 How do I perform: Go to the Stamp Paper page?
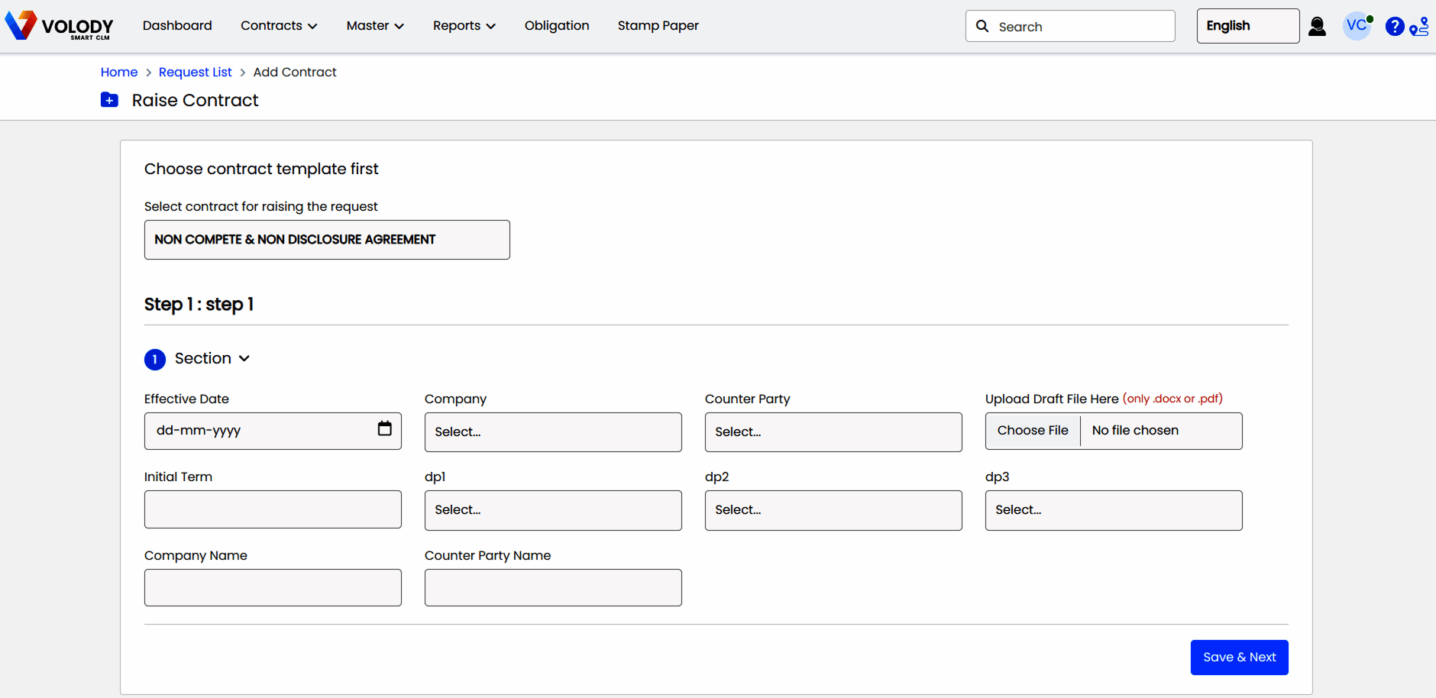click(x=658, y=26)
